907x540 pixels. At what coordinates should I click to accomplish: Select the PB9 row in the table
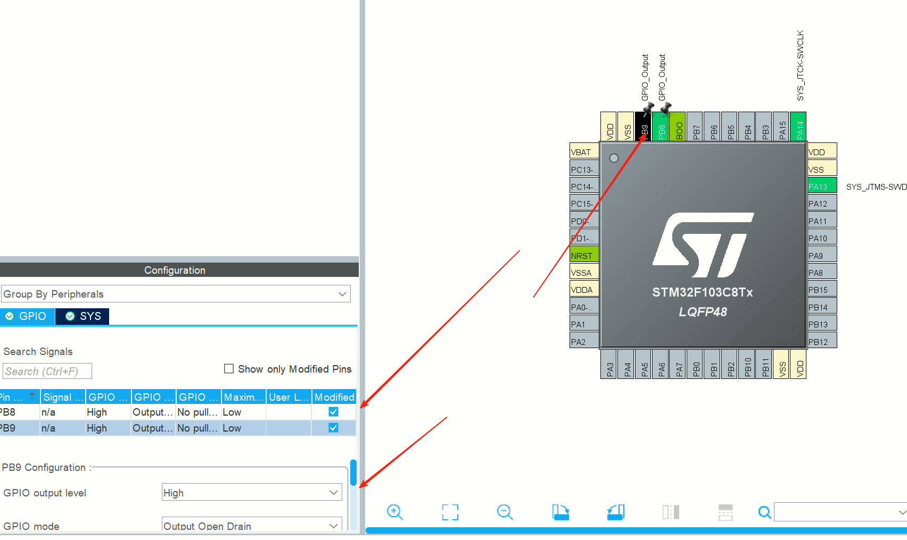pyautogui.click(x=178, y=428)
